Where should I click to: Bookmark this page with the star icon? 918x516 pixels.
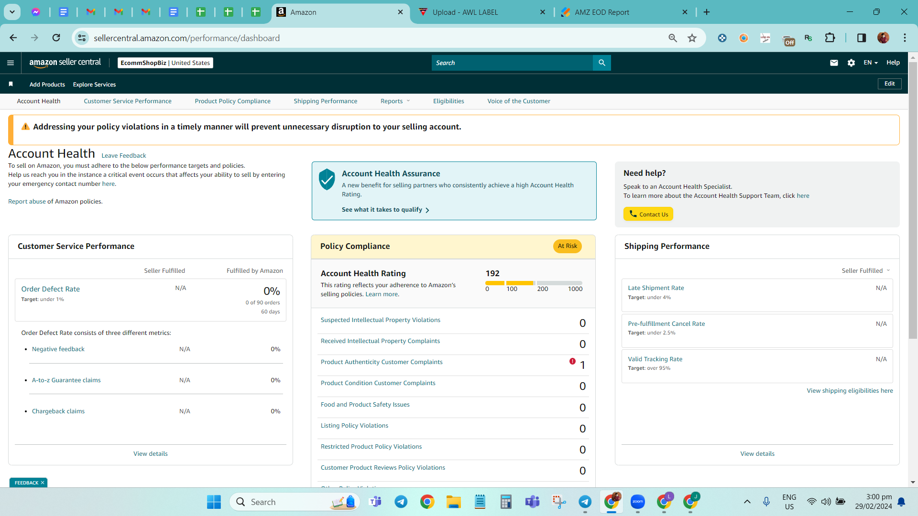pyautogui.click(x=692, y=38)
